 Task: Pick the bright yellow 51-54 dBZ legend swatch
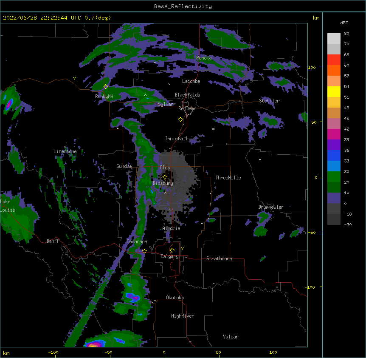point(334,91)
